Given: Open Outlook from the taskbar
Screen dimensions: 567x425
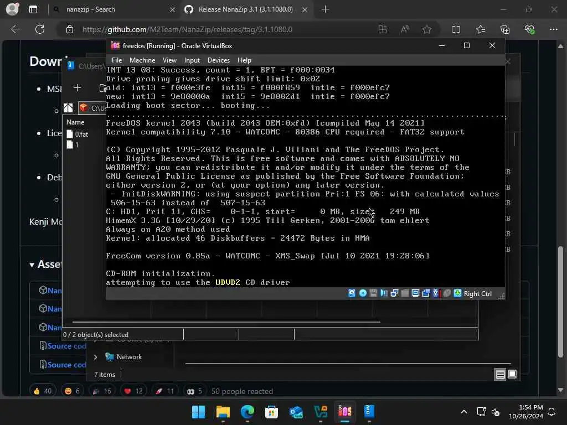Looking at the screenshot, I should click(296, 412).
